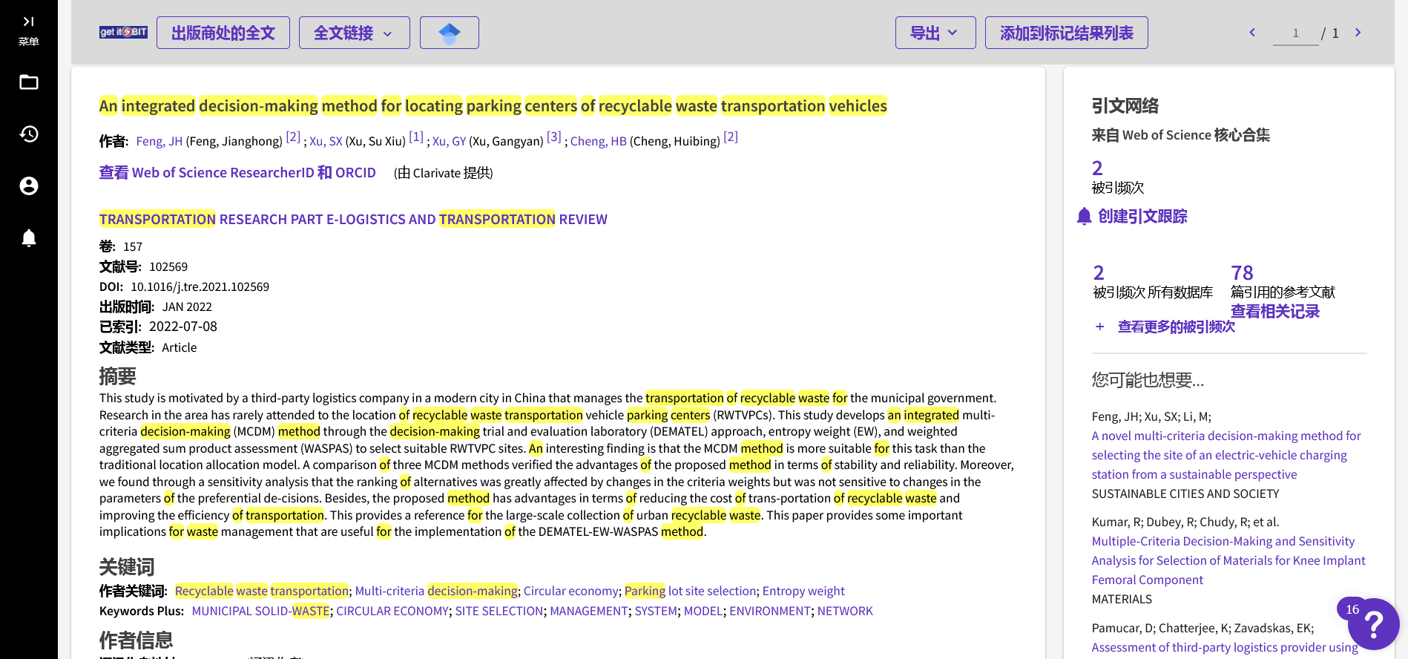
Task: Expand 查看更多的被引频次 section
Action: point(1175,327)
